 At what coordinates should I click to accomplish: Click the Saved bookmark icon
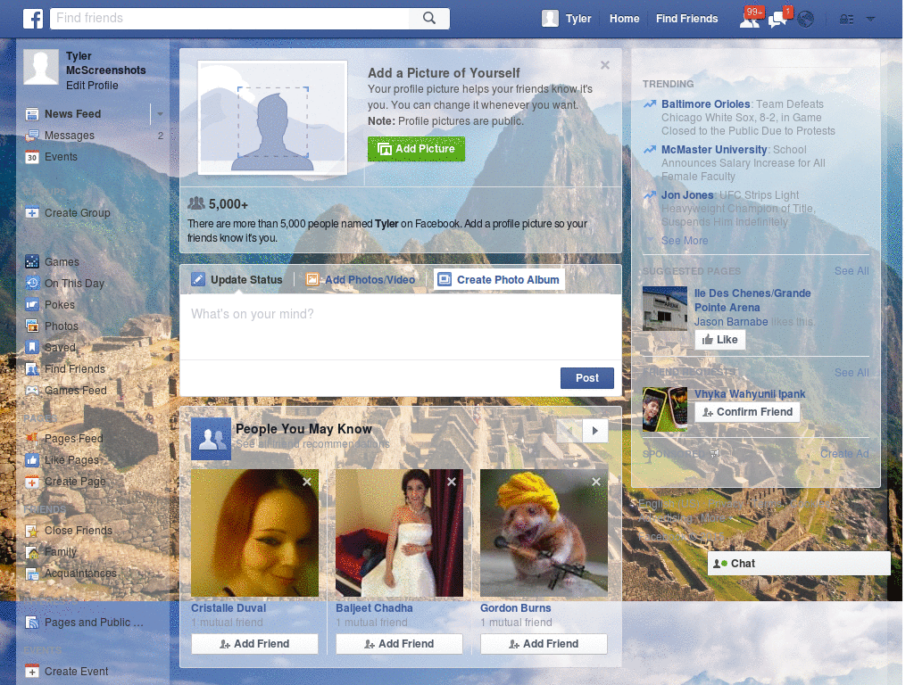coord(32,348)
